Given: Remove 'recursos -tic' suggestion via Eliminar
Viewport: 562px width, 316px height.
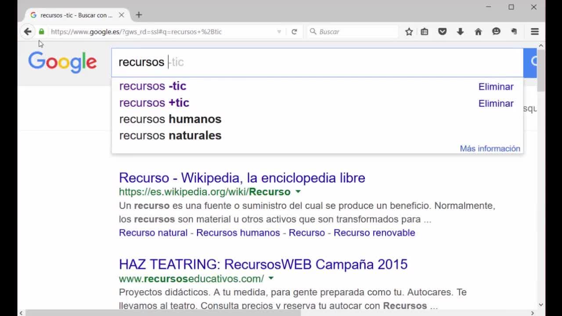Looking at the screenshot, I should pyautogui.click(x=496, y=87).
